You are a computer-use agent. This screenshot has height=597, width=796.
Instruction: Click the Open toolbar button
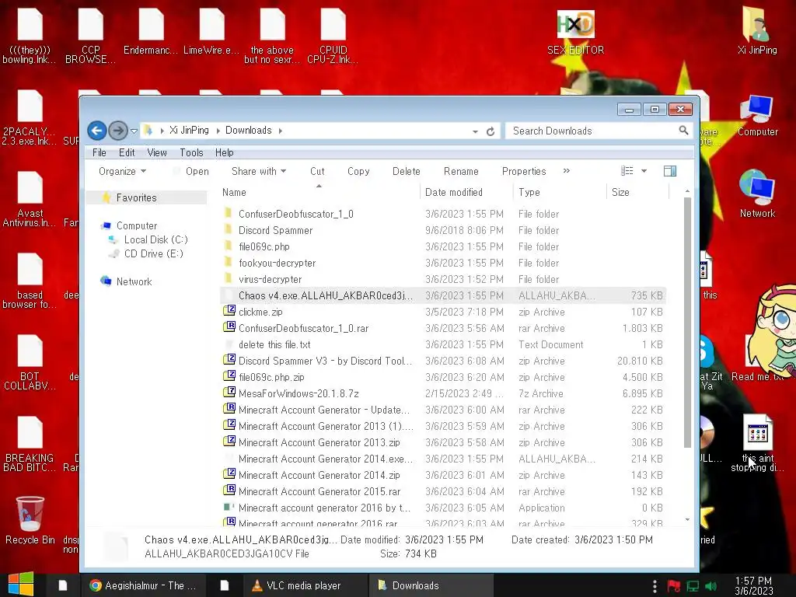pos(191,172)
